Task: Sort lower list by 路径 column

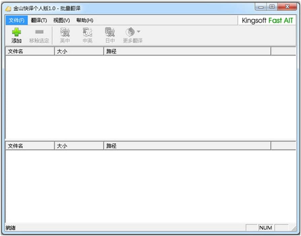Action: (x=187, y=146)
